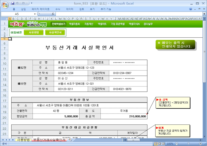Open the Name Box dropdown arrow
This screenshot has width=207, height=146.
[35, 14]
